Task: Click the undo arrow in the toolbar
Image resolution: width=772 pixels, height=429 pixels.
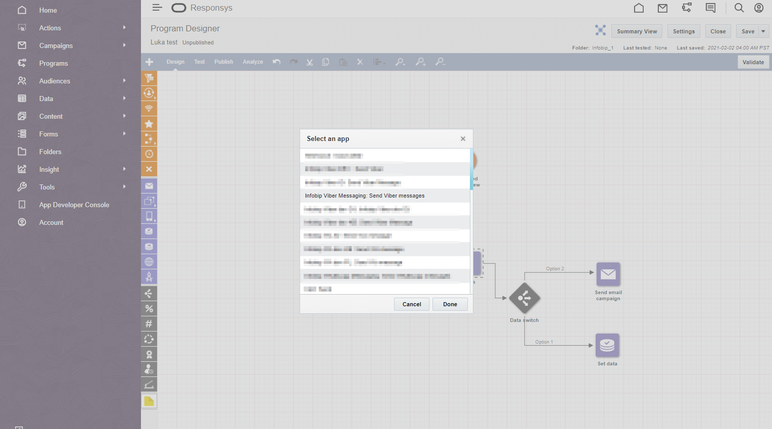Action: coord(276,62)
